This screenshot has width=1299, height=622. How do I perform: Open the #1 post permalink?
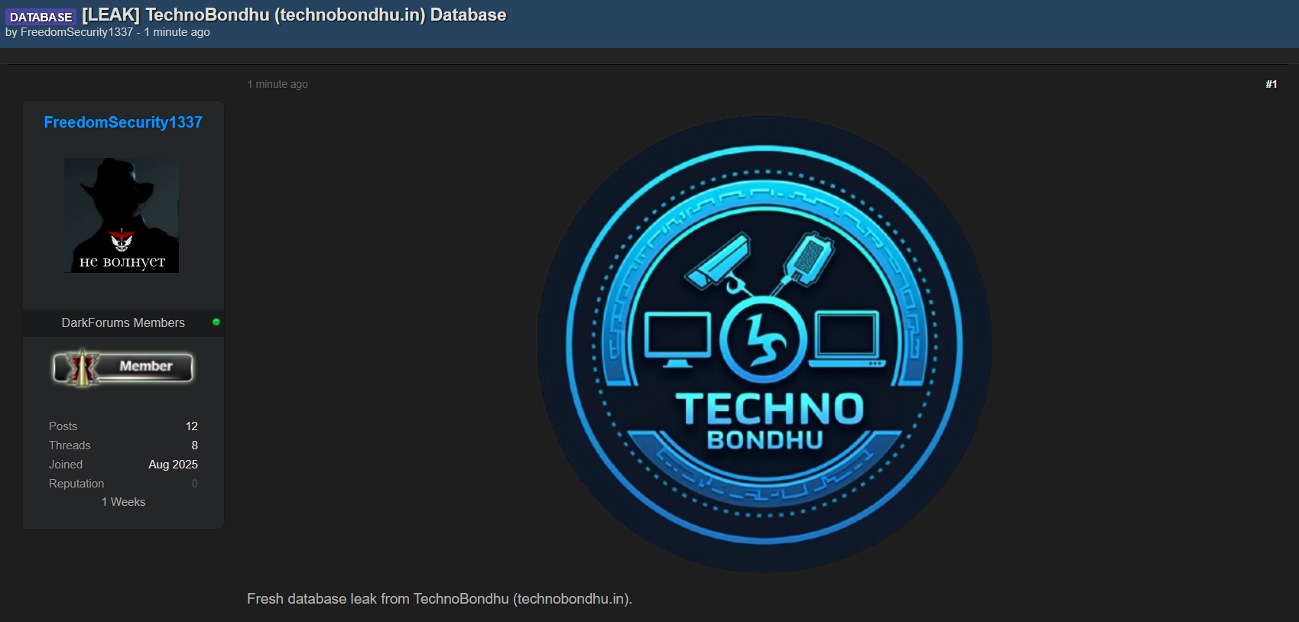(1271, 84)
